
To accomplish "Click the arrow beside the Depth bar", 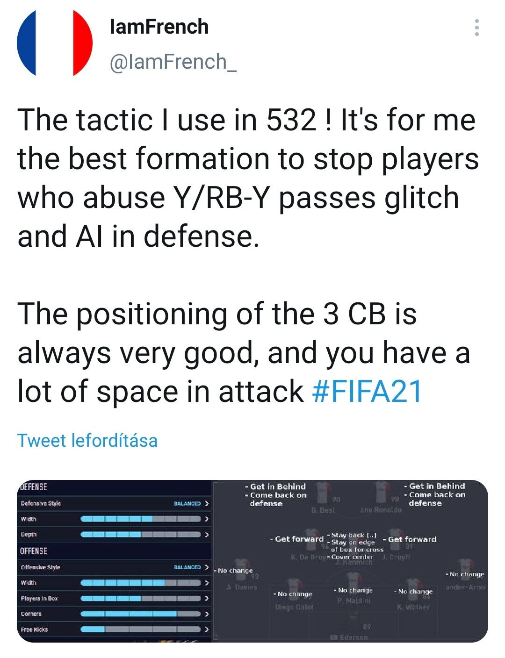I will pos(207,534).
